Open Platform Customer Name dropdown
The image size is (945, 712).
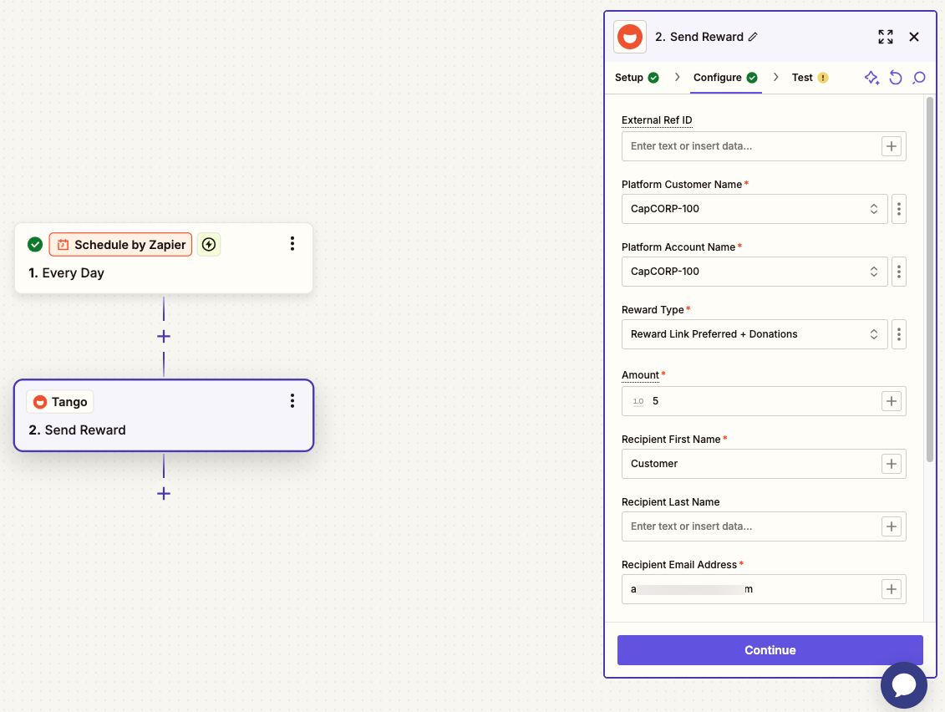[x=754, y=209]
